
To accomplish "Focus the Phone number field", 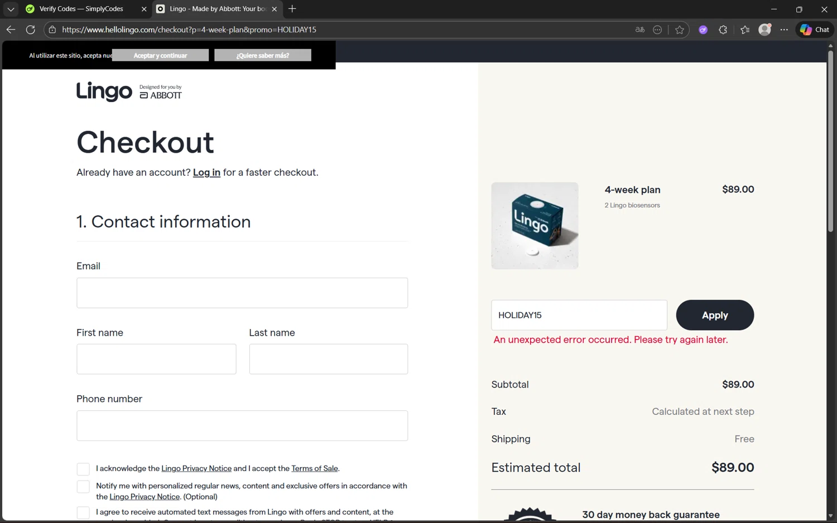I will tap(242, 426).
